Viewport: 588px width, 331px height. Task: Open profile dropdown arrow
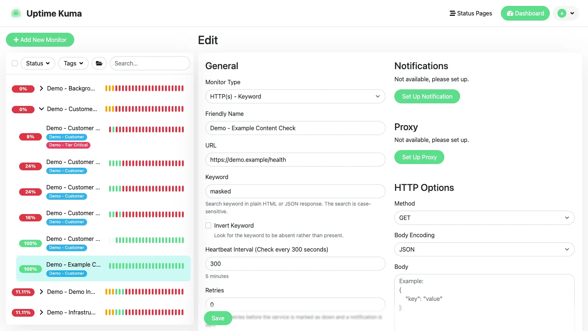pyautogui.click(x=572, y=13)
